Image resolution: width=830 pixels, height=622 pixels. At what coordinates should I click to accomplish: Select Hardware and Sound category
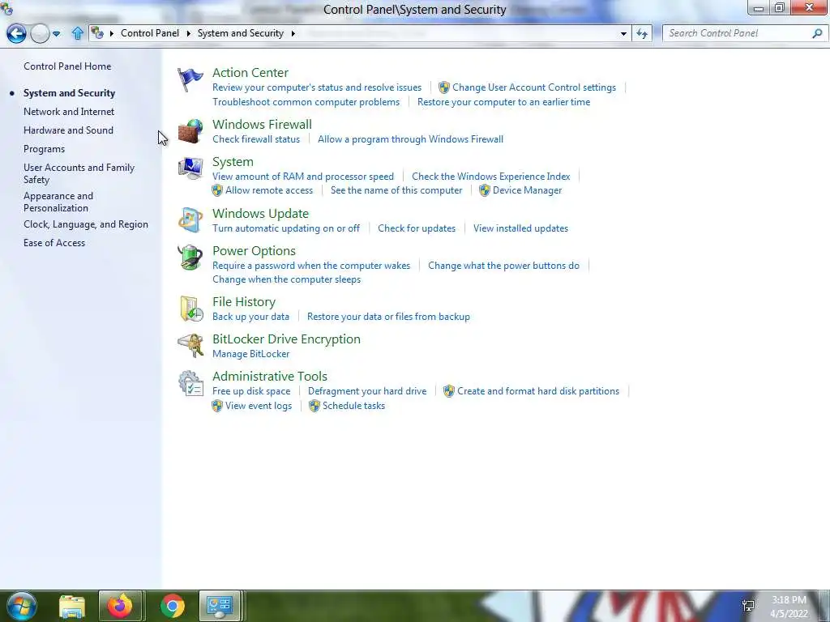(x=68, y=130)
